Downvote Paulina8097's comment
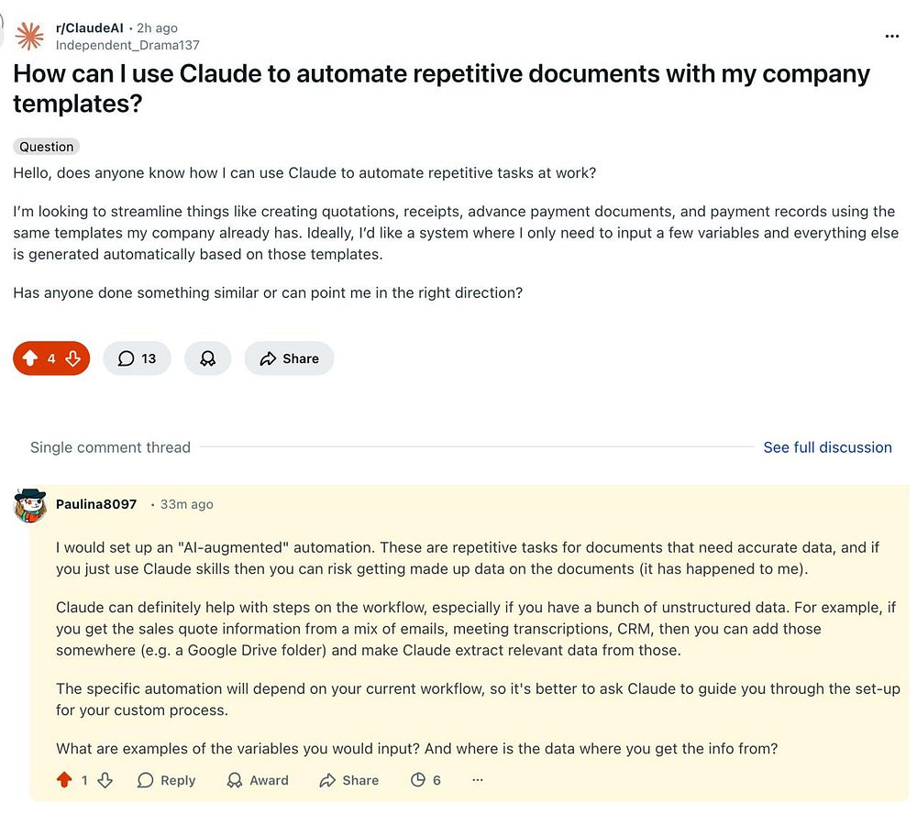Image resolution: width=917 pixels, height=814 pixels. (x=105, y=780)
